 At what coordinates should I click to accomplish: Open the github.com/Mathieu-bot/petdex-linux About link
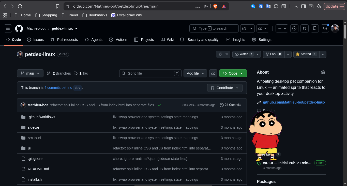294,102
